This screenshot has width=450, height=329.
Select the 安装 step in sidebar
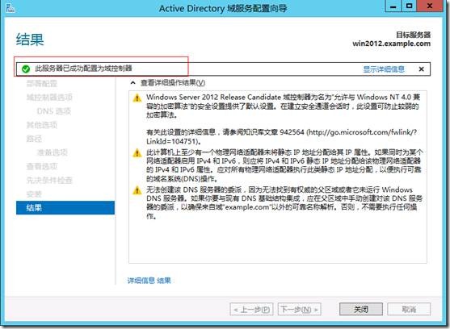click(x=34, y=194)
